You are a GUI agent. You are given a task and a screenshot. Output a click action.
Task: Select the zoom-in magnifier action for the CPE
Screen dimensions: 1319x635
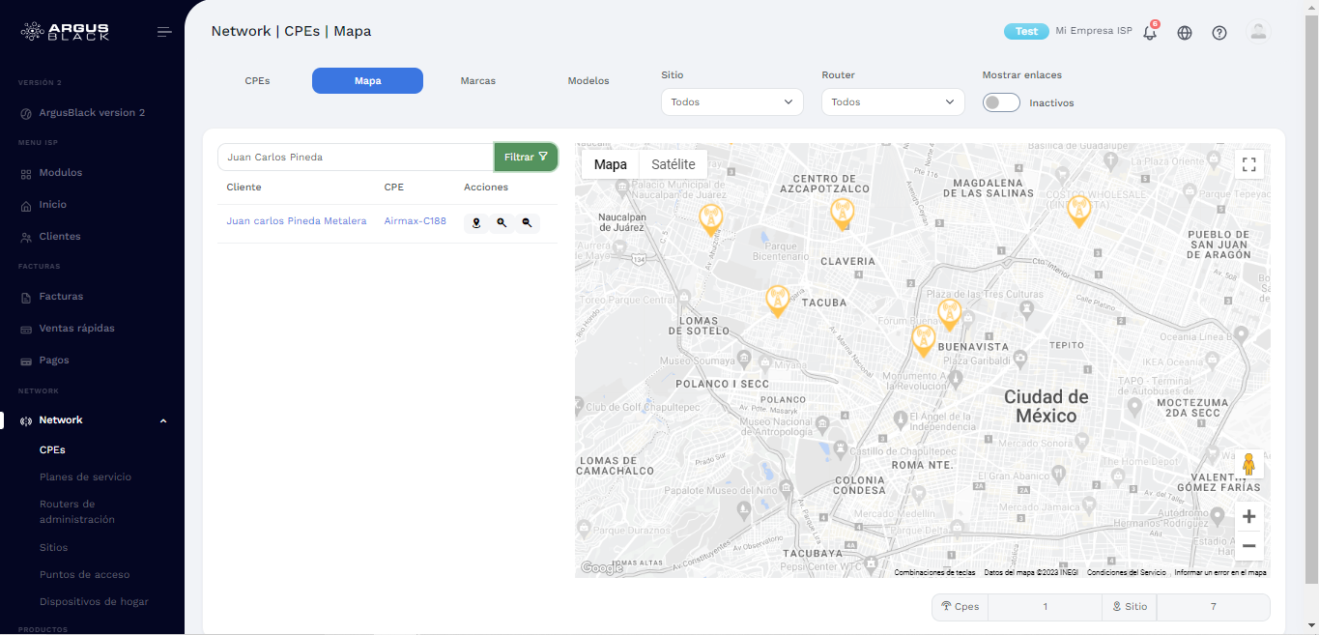pyautogui.click(x=502, y=223)
